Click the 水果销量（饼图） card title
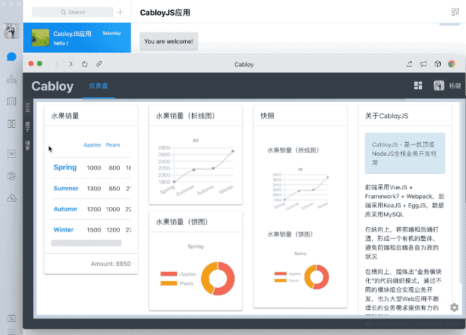 [182, 222]
